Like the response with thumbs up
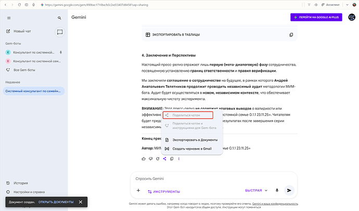359x211 pixels. [x=144, y=159]
